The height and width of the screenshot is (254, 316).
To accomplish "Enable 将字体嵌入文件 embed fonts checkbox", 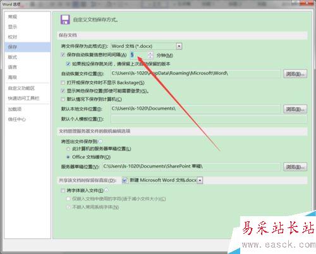I will click(x=63, y=190).
